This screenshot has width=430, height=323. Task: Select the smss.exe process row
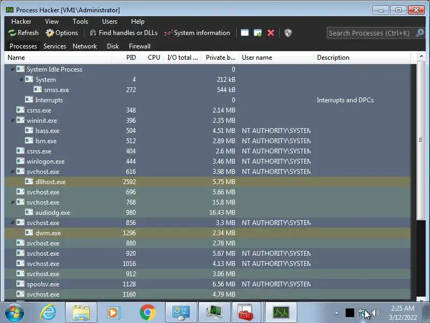207,90
